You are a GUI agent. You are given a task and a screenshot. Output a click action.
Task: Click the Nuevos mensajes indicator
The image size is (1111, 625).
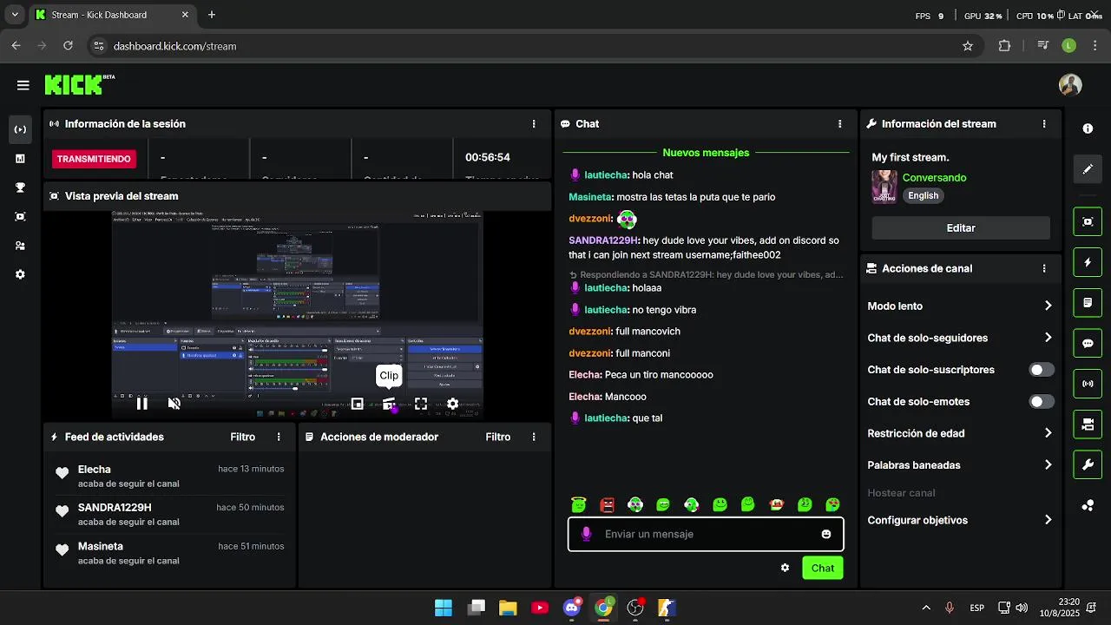[706, 153]
